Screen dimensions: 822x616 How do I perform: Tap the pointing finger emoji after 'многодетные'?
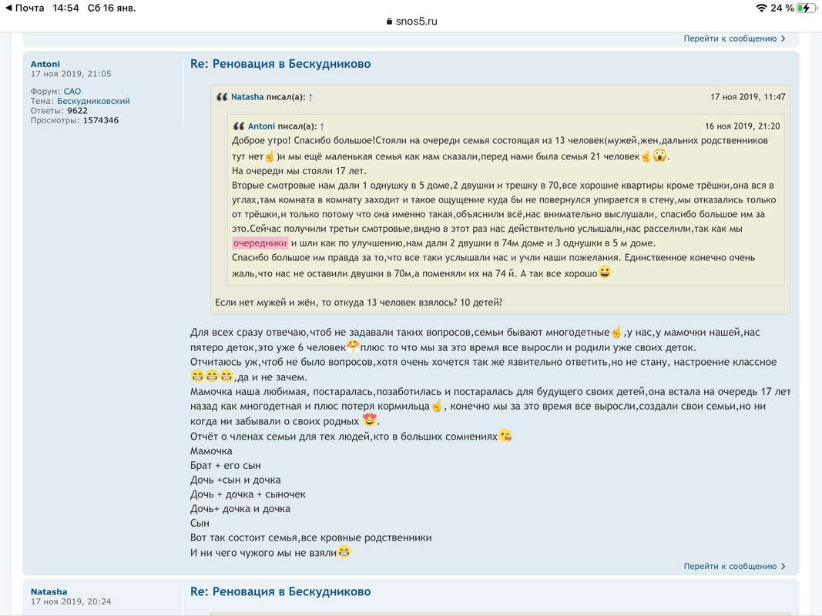(x=616, y=332)
